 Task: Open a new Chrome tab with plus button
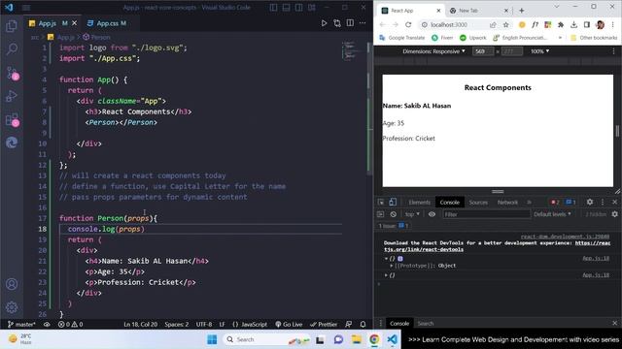click(x=522, y=11)
